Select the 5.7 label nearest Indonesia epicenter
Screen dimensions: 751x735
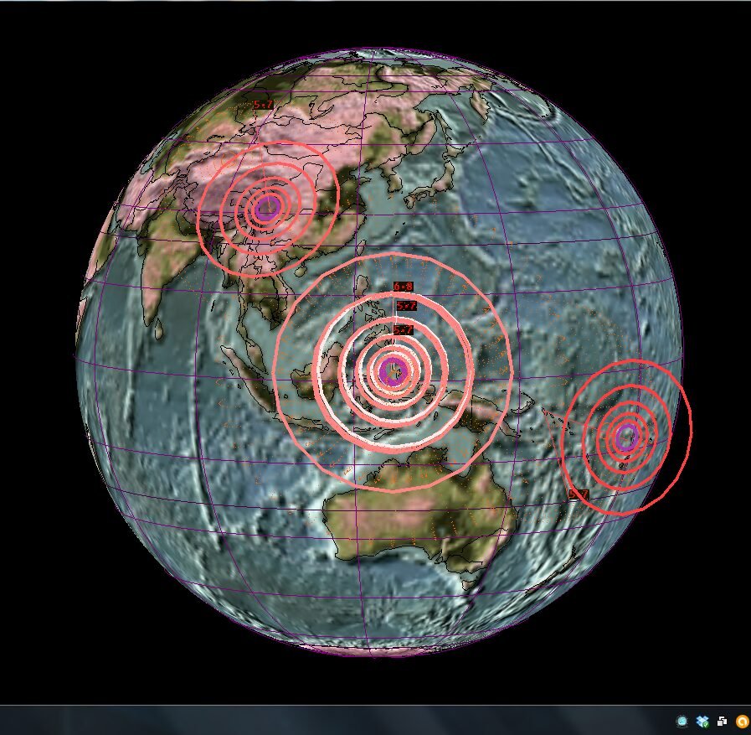[x=404, y=329]
